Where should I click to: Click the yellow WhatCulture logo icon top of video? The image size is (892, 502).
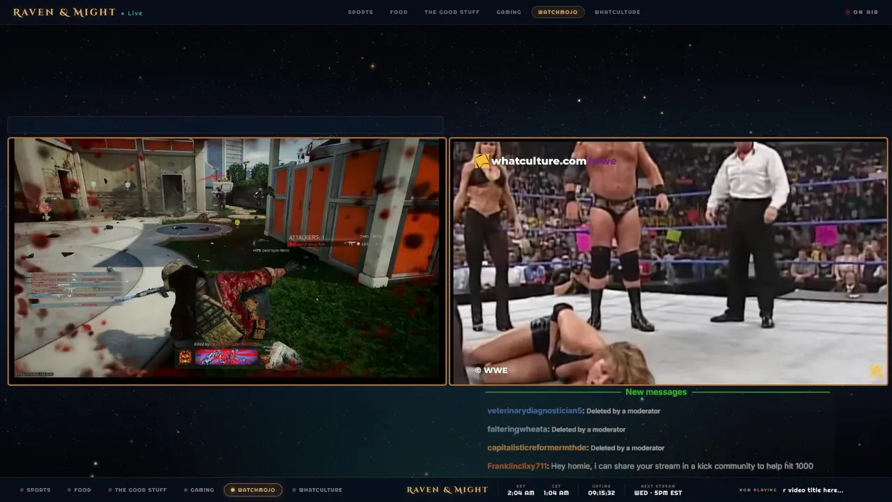[x=482, y=161]
